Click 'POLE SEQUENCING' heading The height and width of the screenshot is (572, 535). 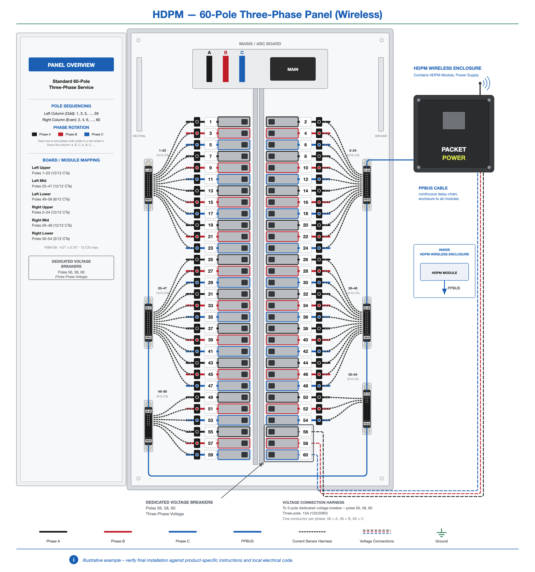71,106
